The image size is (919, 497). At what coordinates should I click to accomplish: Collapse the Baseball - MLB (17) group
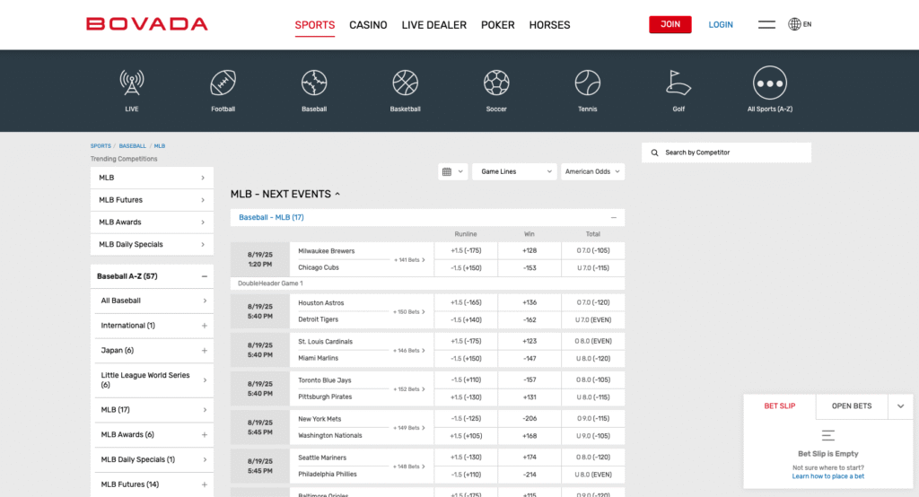[614, 217]
